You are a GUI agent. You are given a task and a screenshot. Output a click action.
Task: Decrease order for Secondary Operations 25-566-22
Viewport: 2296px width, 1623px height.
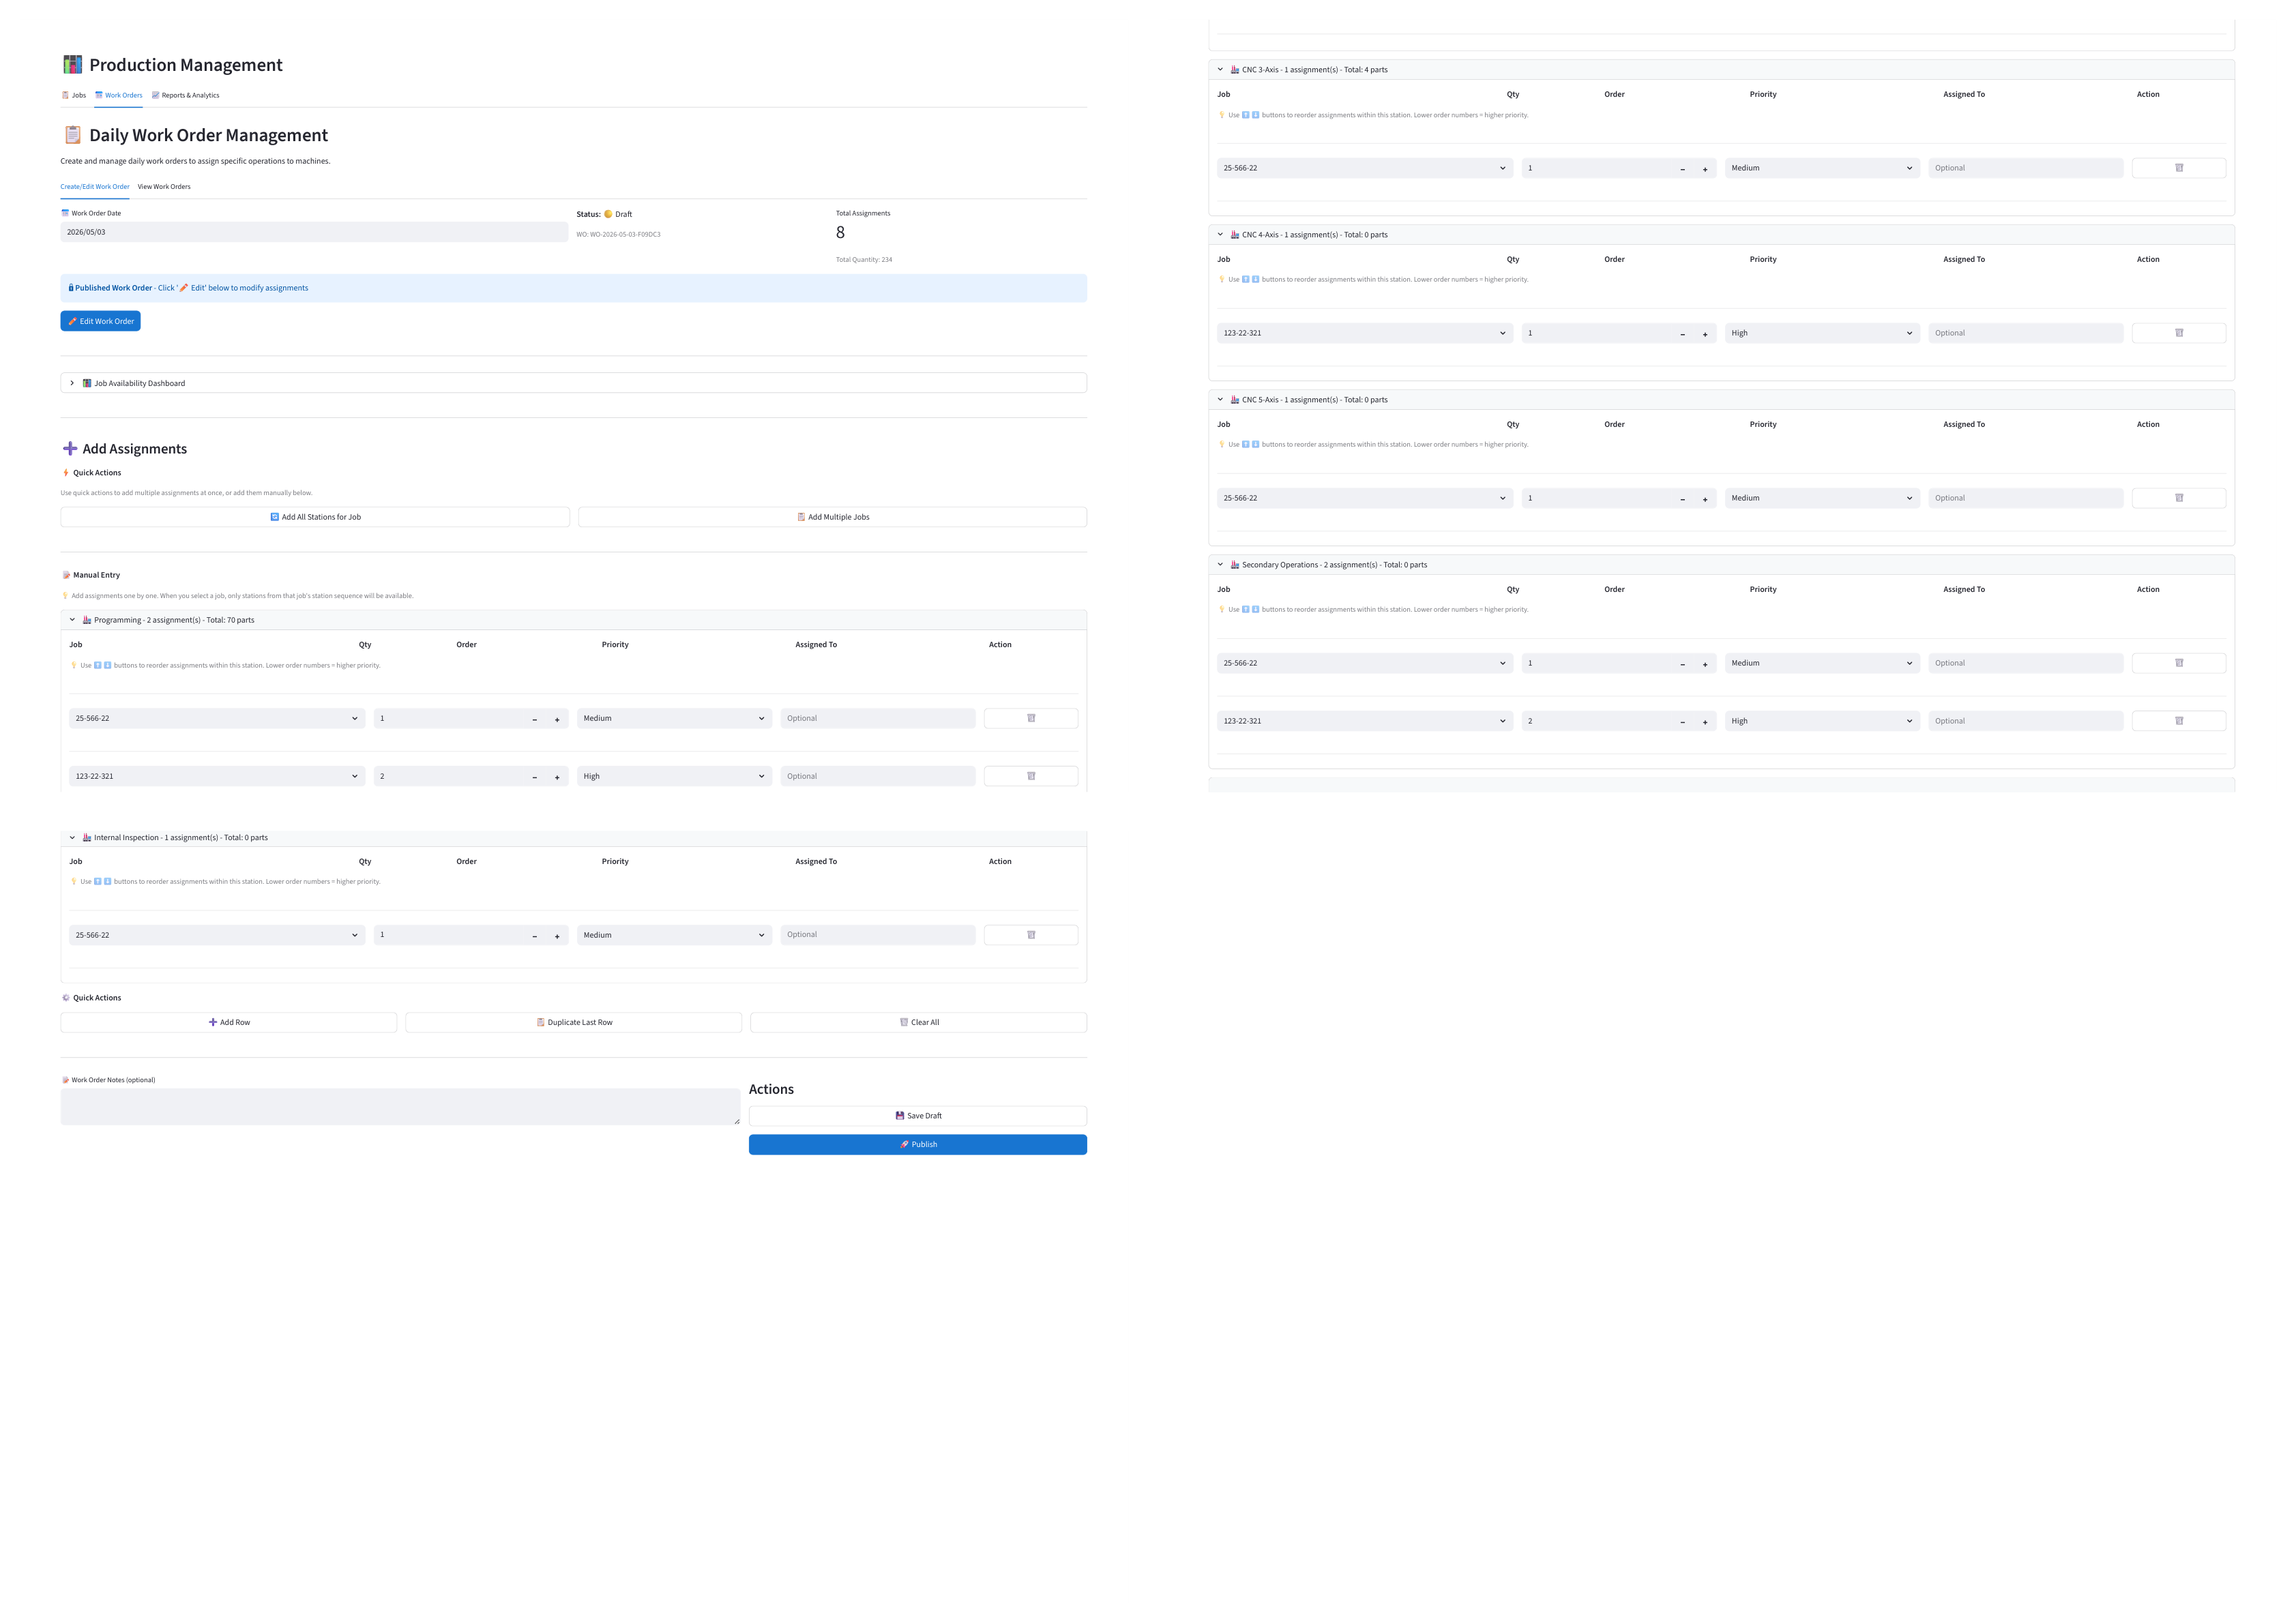coord(1683,664)
